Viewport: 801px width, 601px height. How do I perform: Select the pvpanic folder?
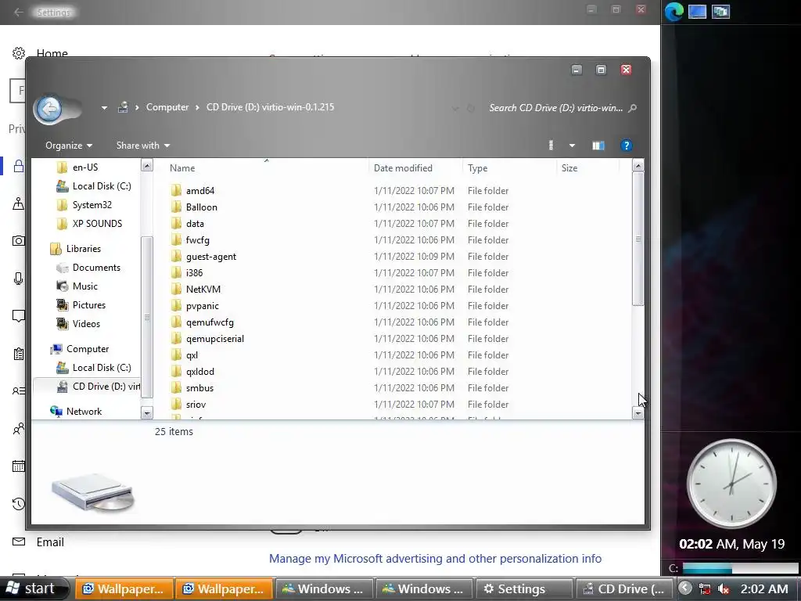coord(202,306)
